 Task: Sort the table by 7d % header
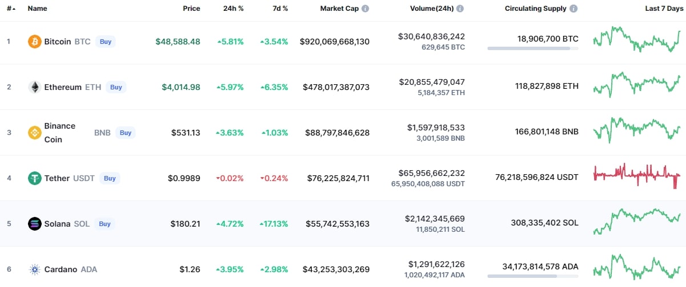tap(279, 9)
